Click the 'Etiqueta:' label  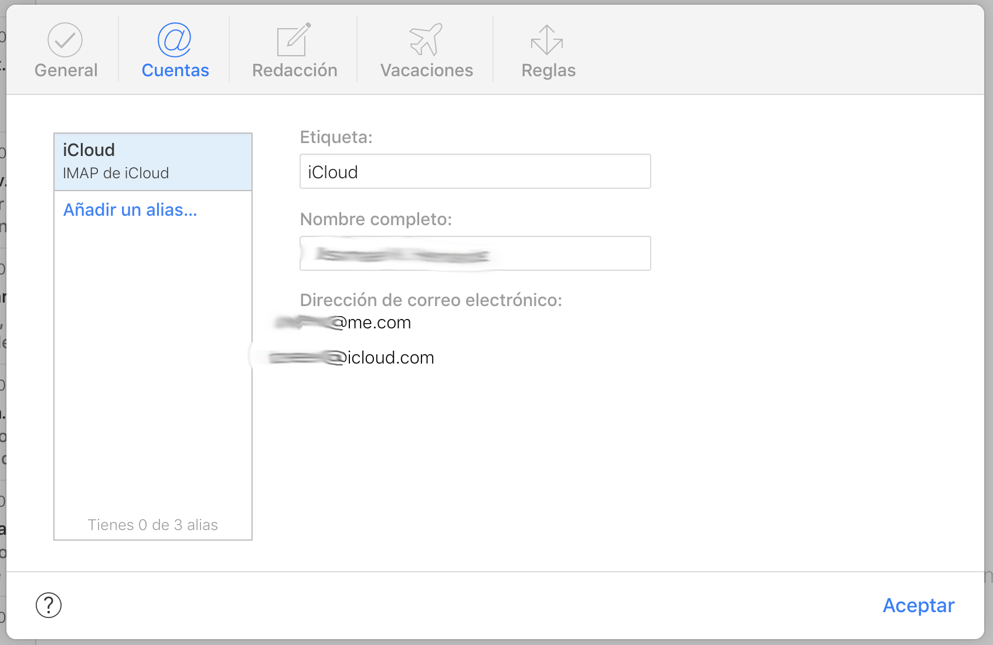tap(336, 137)
